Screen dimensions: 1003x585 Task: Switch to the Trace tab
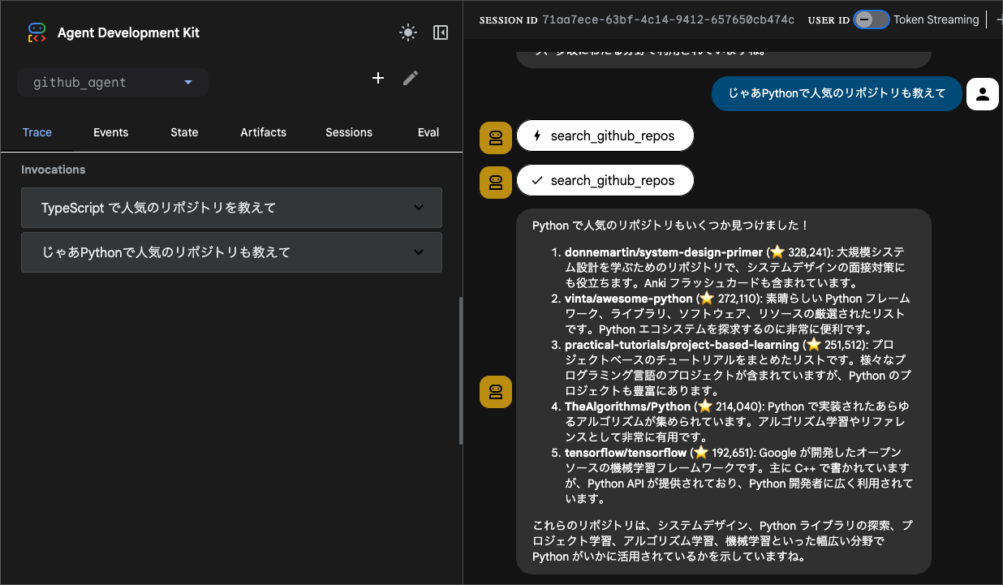37,132
